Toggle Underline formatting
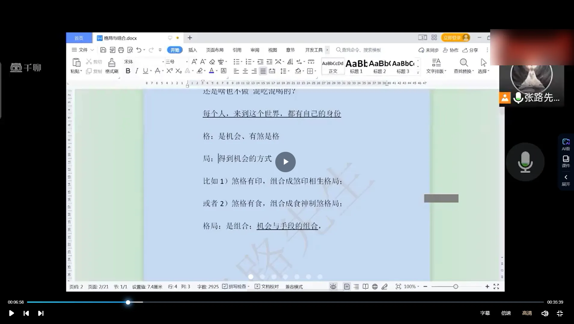Viewport: 574px width, 324px height. [x=145, y=71]
